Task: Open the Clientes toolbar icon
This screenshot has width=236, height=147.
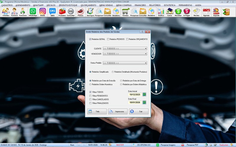Action: (6, 12)
